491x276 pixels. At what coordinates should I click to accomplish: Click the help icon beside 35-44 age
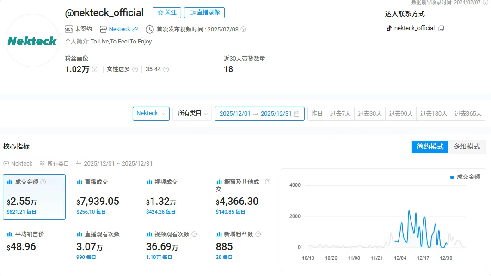166,69
